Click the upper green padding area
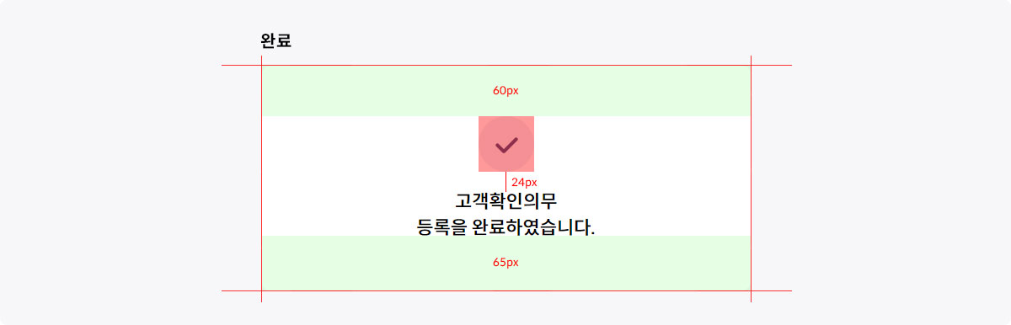Viewport: 1011px width, 325px height. [x=505, y=91]
